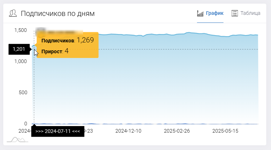Viewport: 271px width, 150px height.
Task: Click the 500 y-axis label
Action: [22, 92]
